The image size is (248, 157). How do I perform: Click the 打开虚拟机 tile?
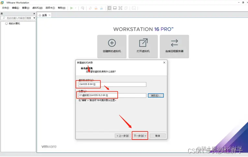[143, 46]
